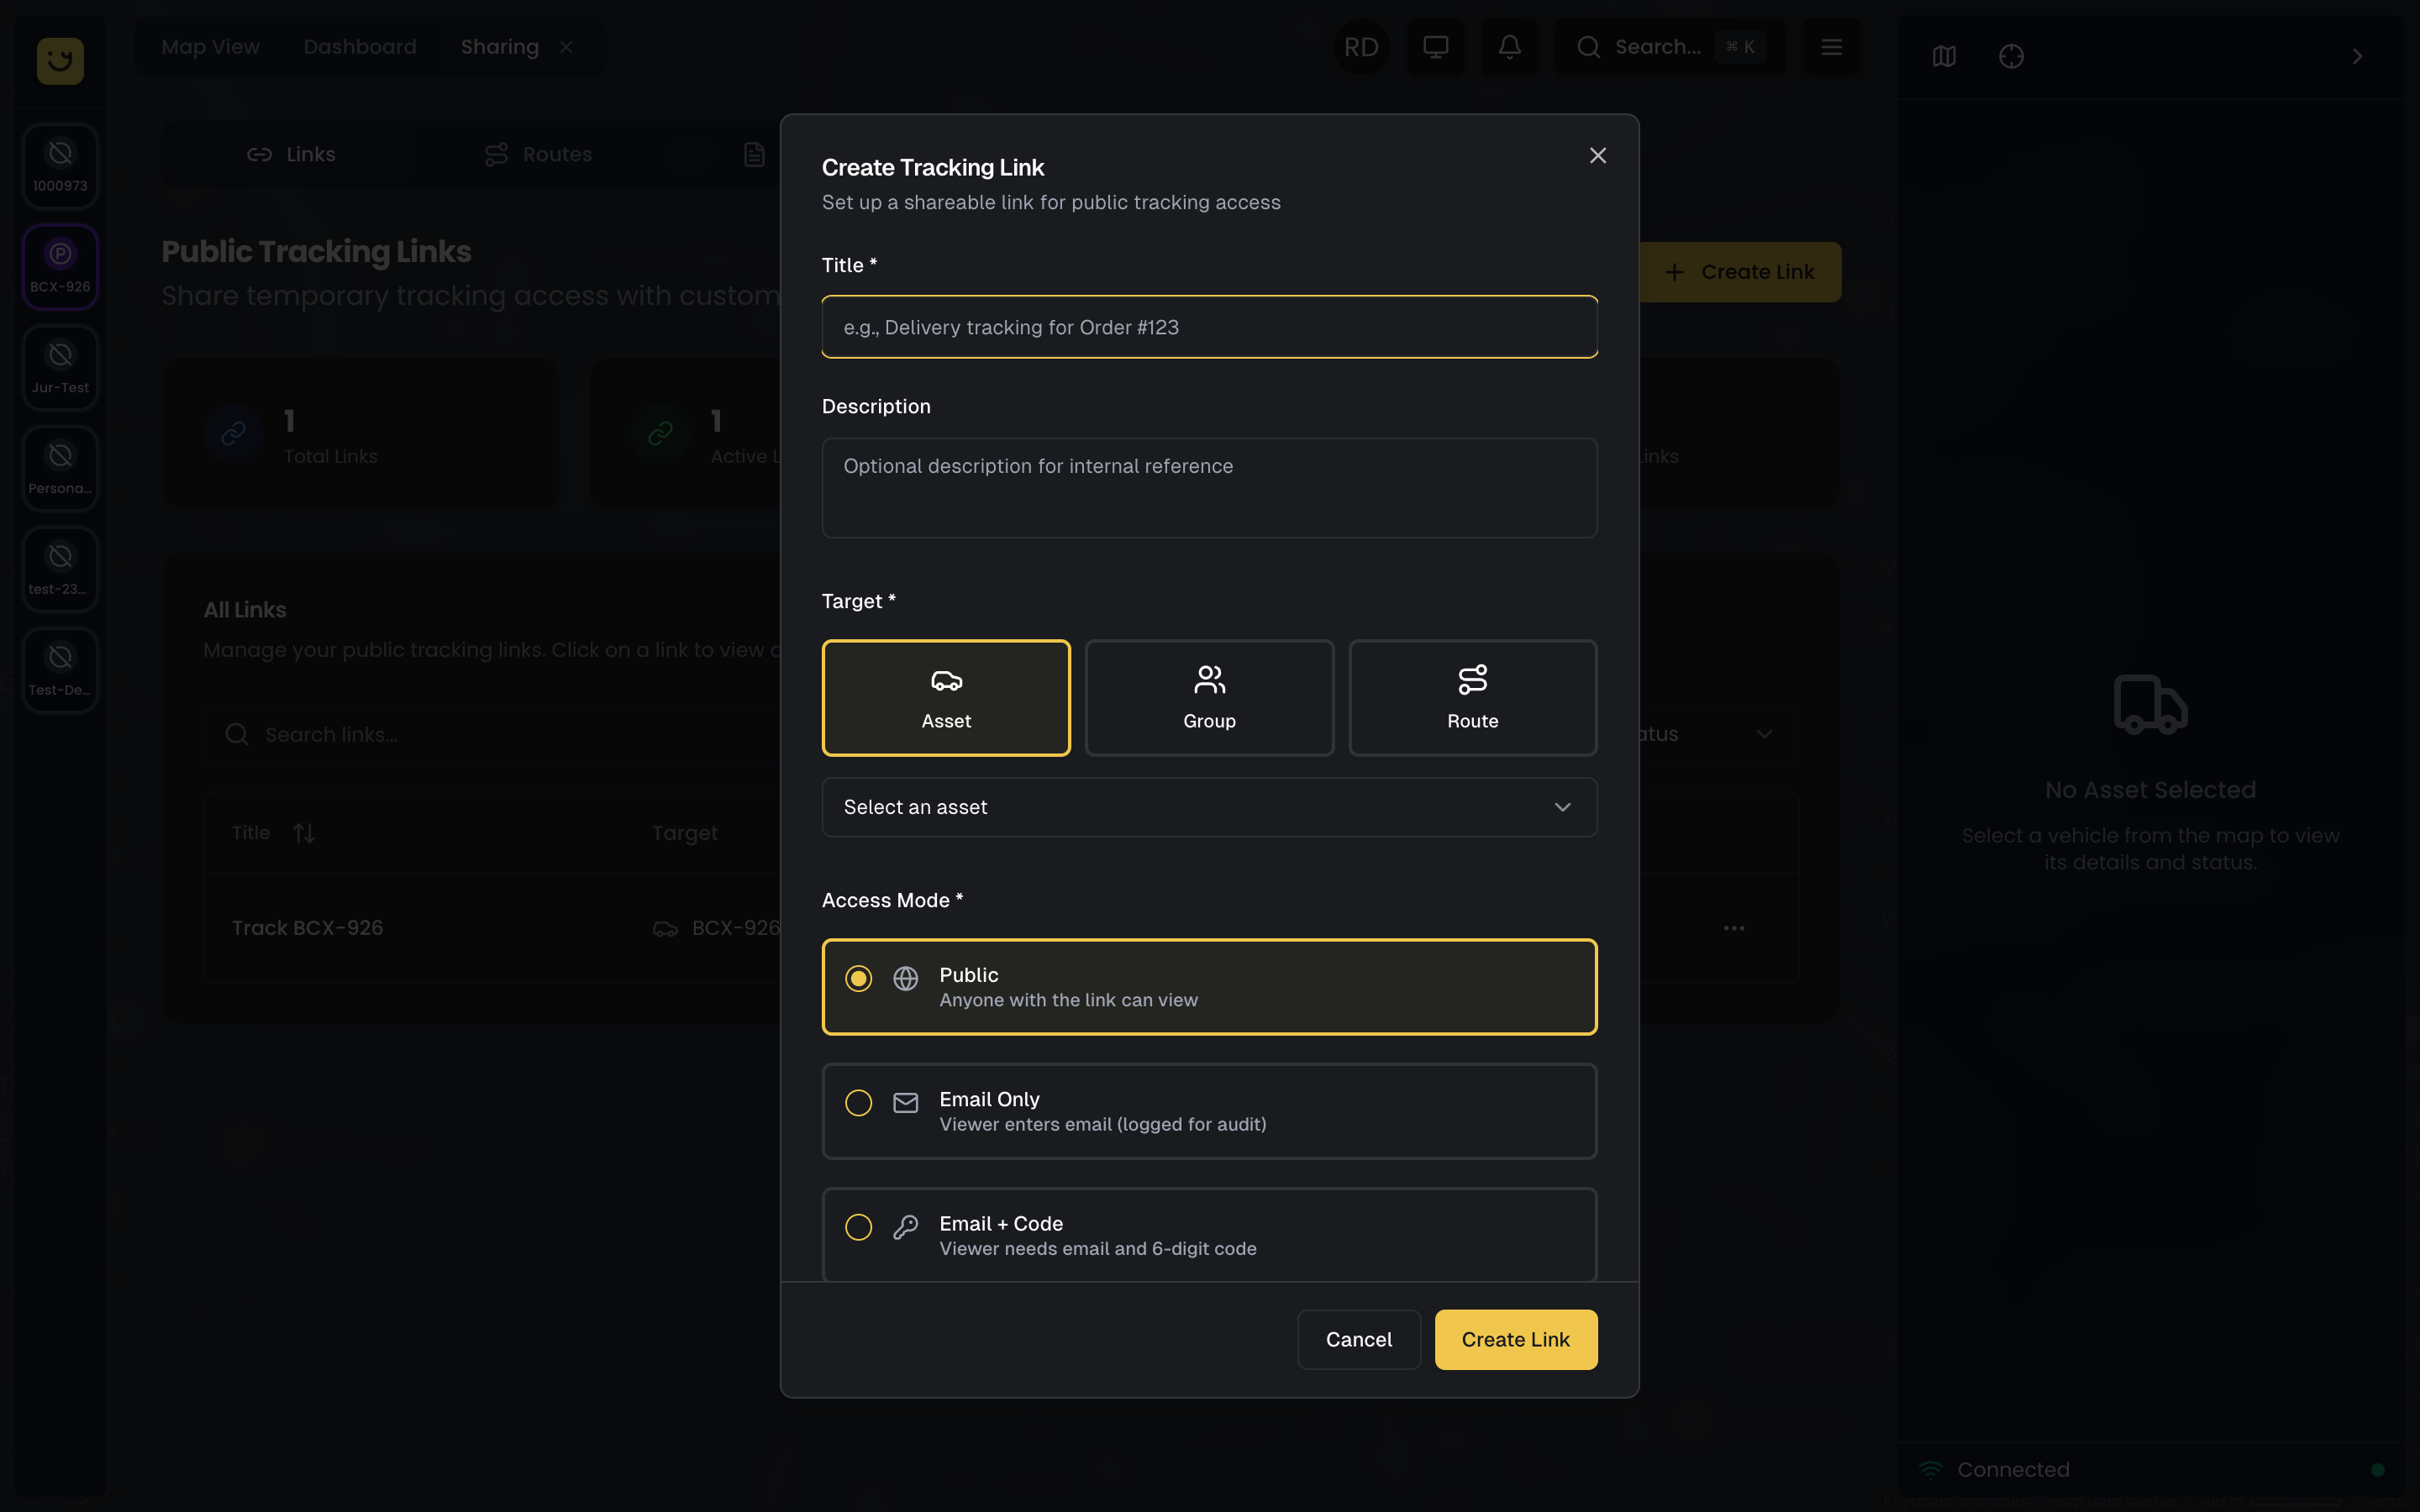Choose the Email Only access mode radio

click(858, 1103)
